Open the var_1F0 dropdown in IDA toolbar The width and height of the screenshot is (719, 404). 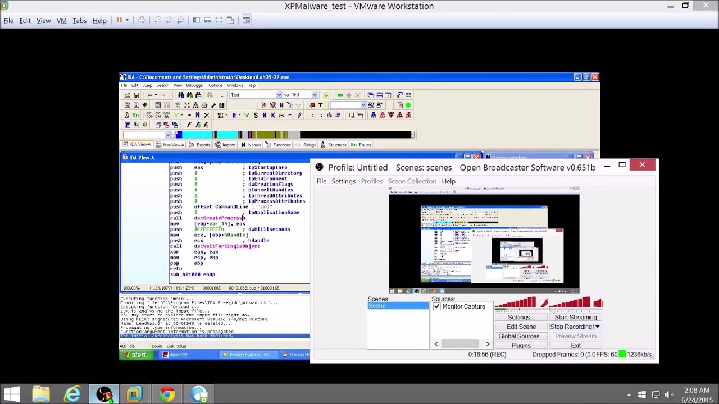click(x=315, y=95)
